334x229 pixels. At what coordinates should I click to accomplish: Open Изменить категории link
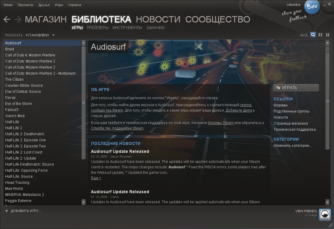(292, 146)
